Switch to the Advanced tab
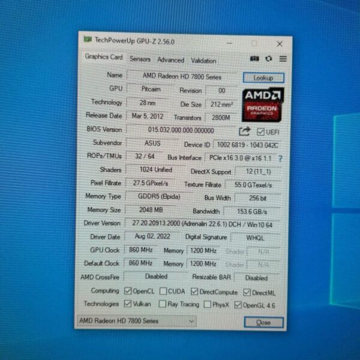The image size is (360, 360). [170, 60]
